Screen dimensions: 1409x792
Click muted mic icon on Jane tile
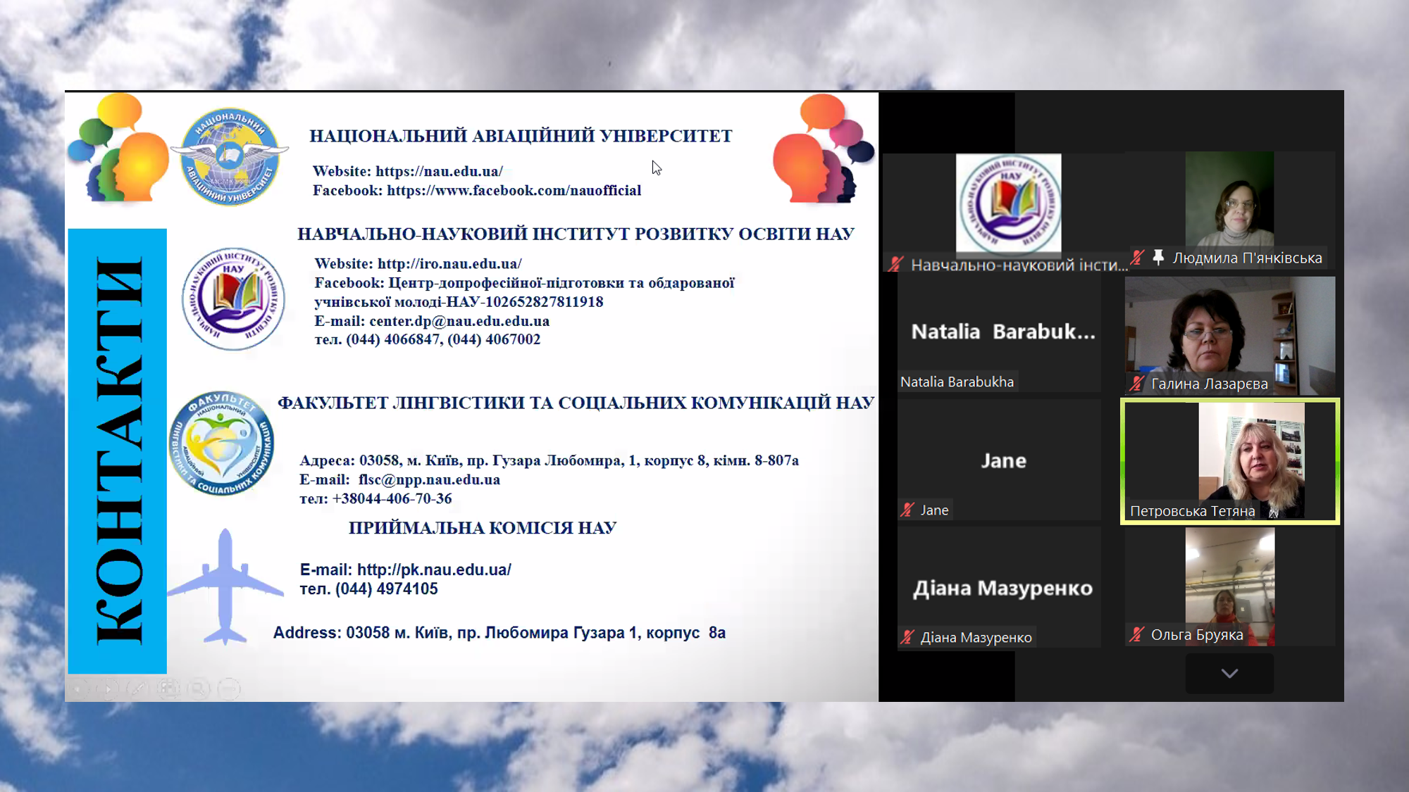(x=907, y=510)
